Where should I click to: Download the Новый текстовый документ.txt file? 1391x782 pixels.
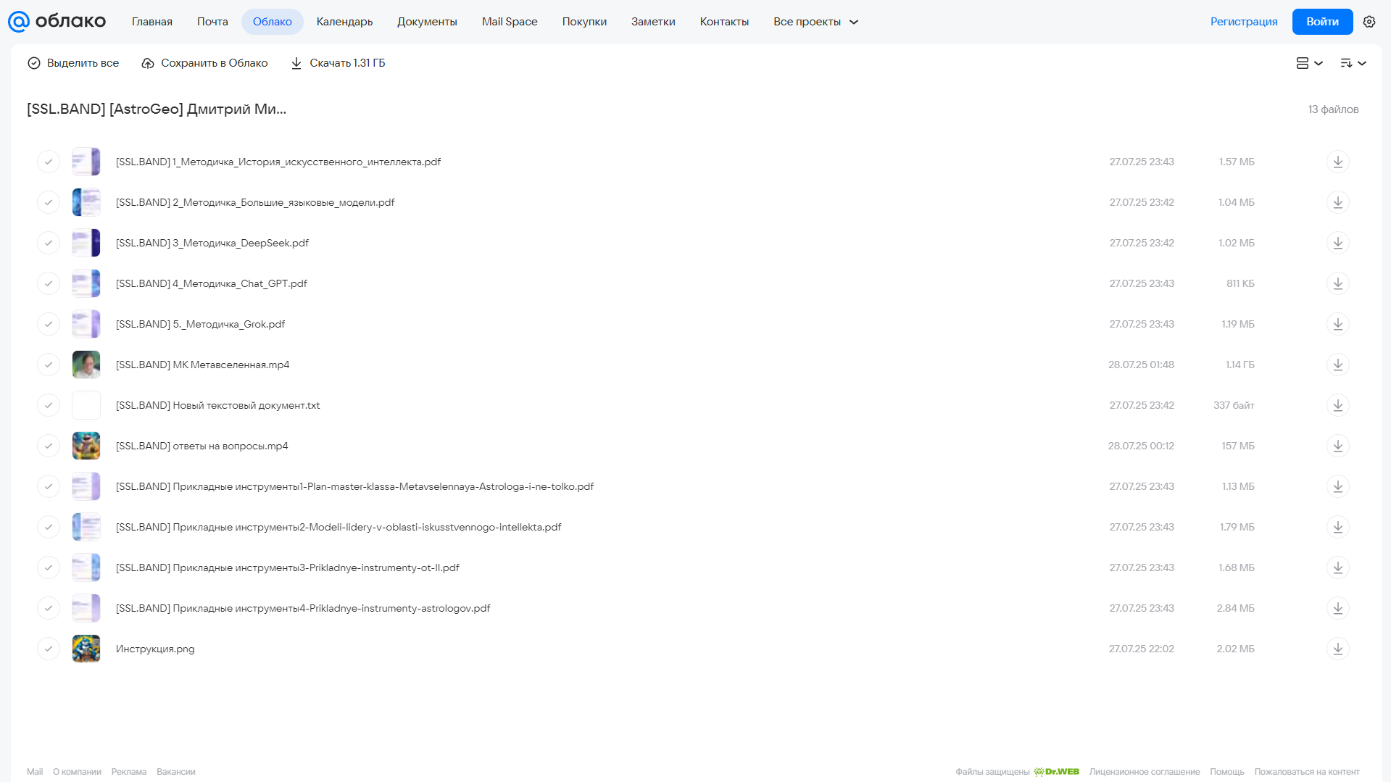[1337, 405]
